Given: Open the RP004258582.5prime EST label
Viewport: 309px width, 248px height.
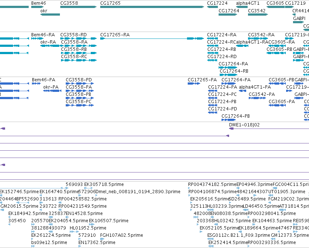Looking at the screenshot, I should point(82,199).
